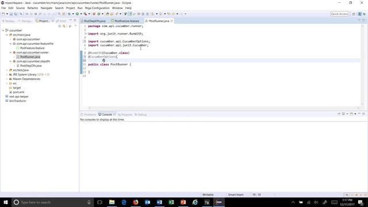
Task: Open the Window menu
Action: pyautogui.click(x=117, y=8)
